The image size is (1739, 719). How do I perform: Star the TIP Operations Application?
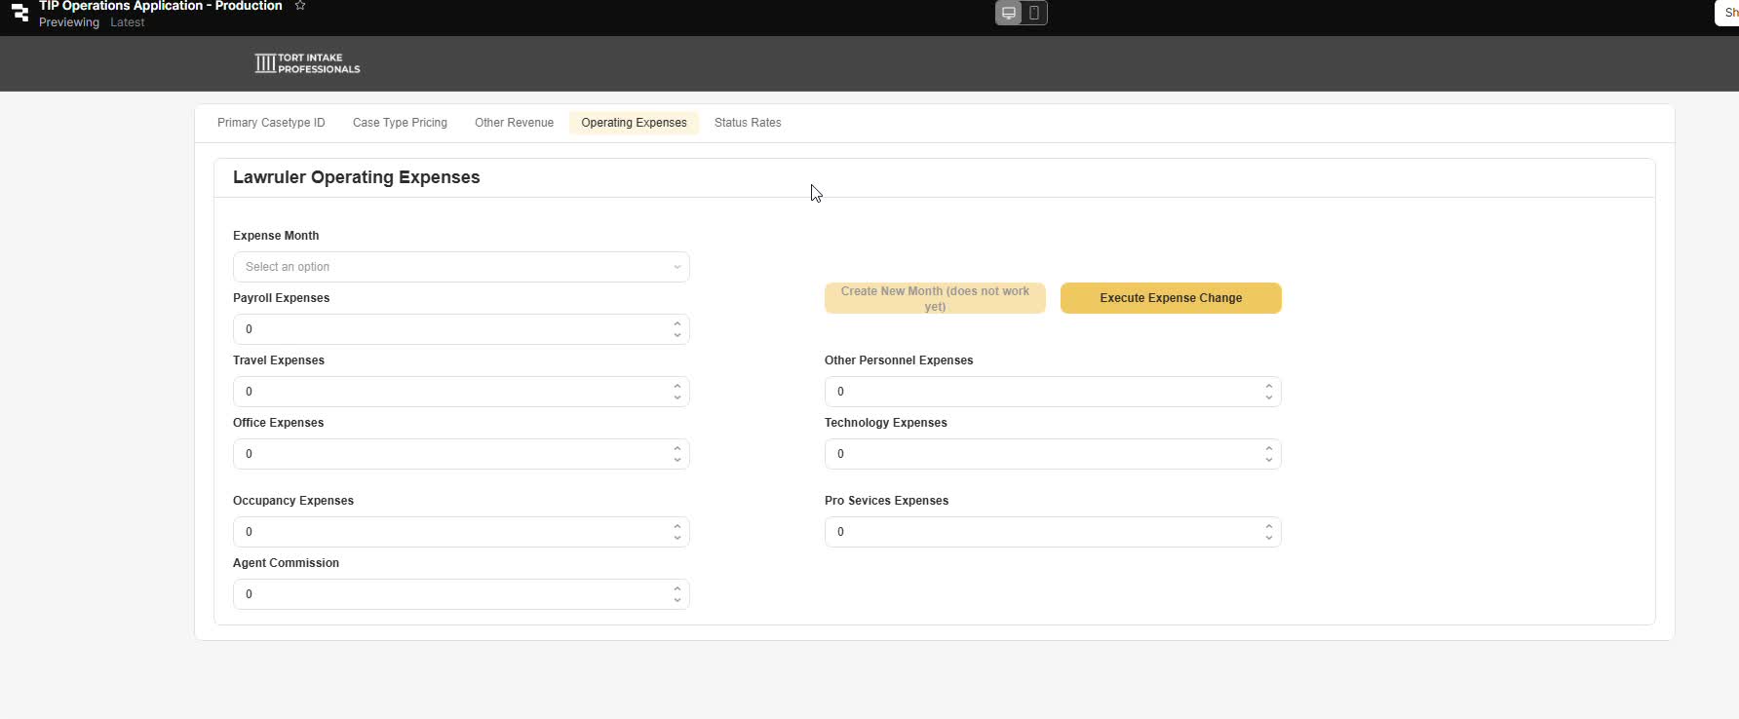coord(300,6)
